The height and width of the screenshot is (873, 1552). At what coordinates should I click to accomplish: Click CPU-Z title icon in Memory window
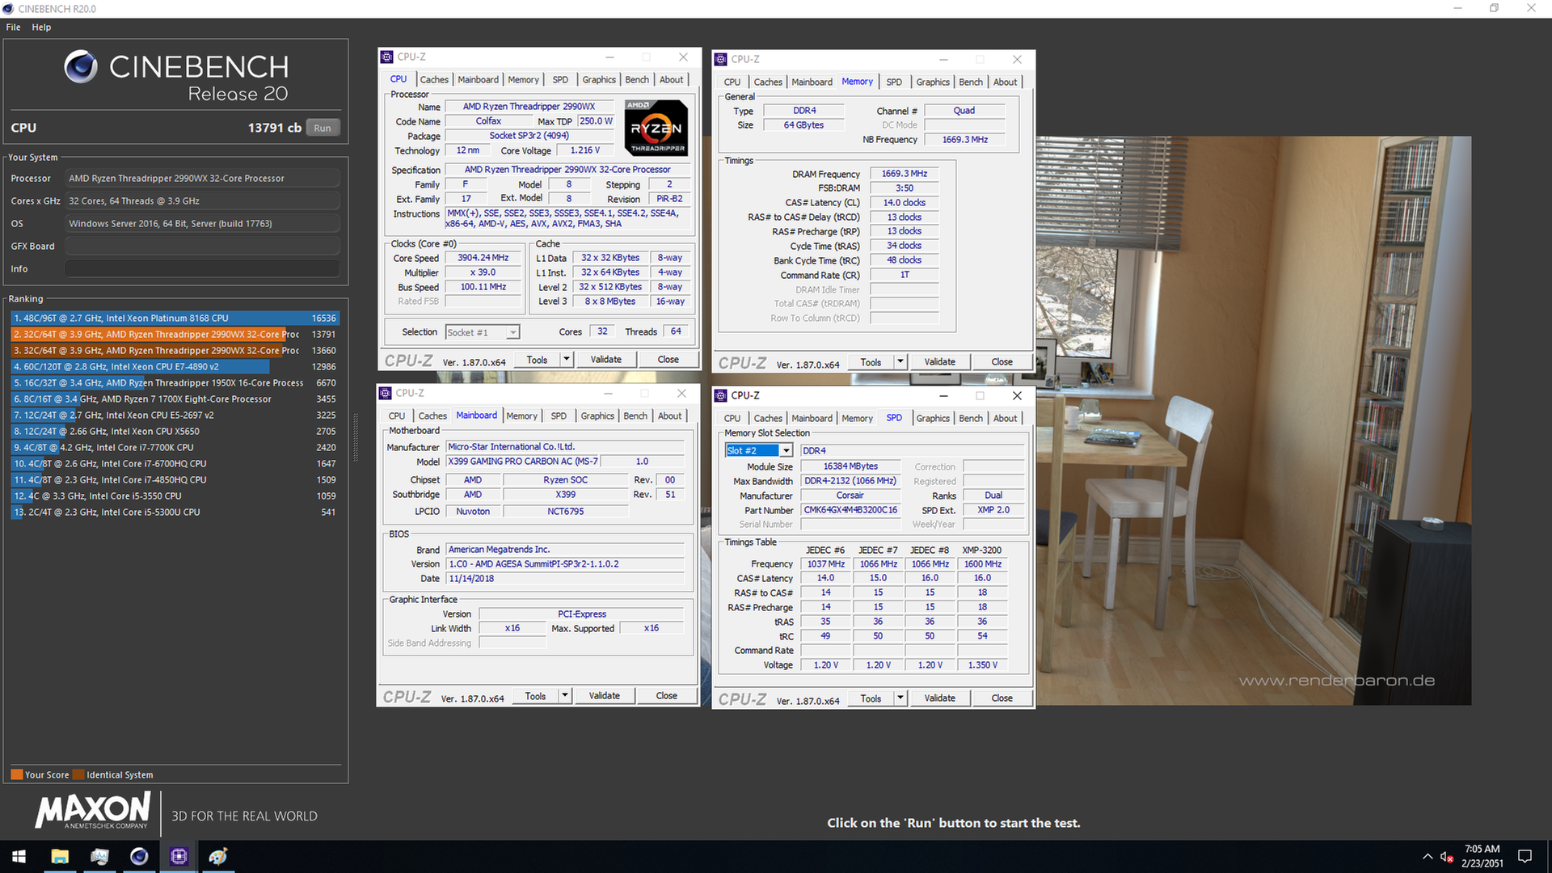[721, 60]
